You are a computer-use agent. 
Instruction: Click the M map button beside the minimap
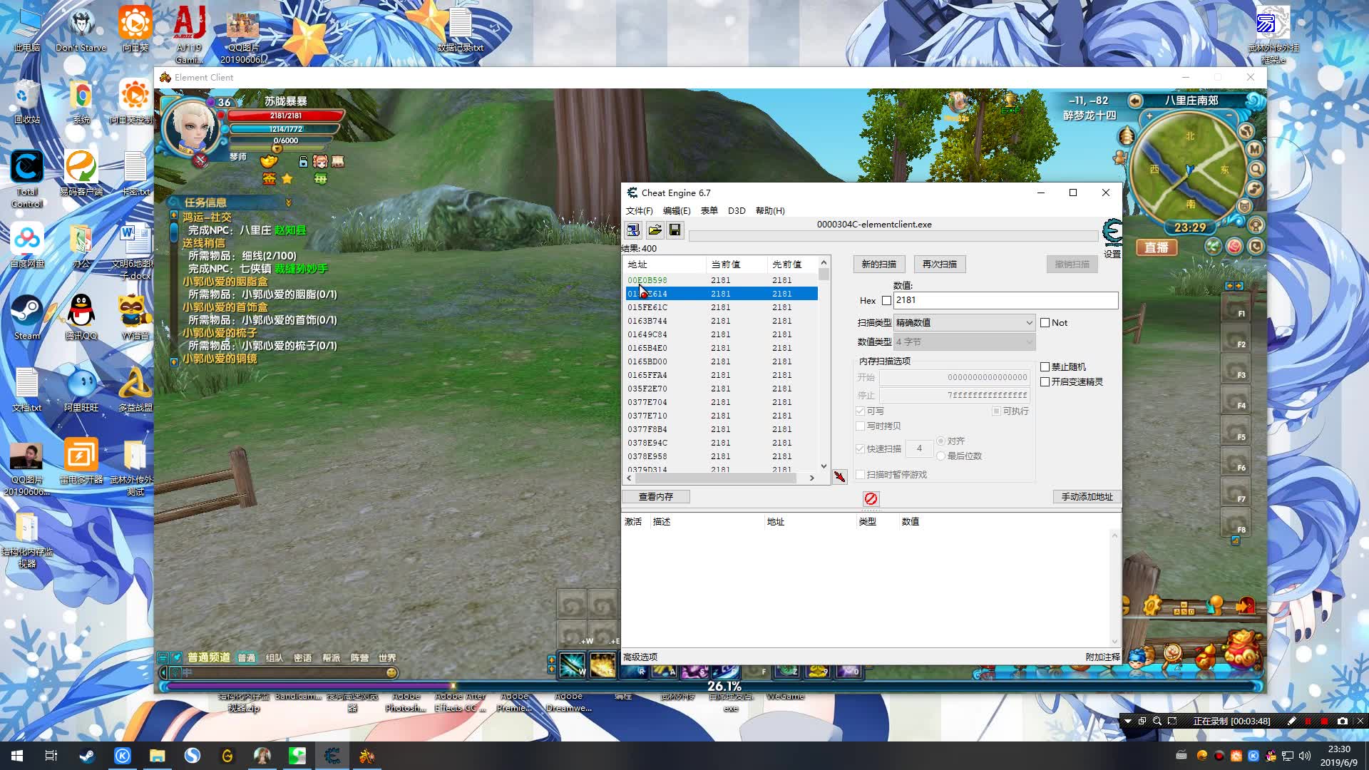(x=1255, y=149)
